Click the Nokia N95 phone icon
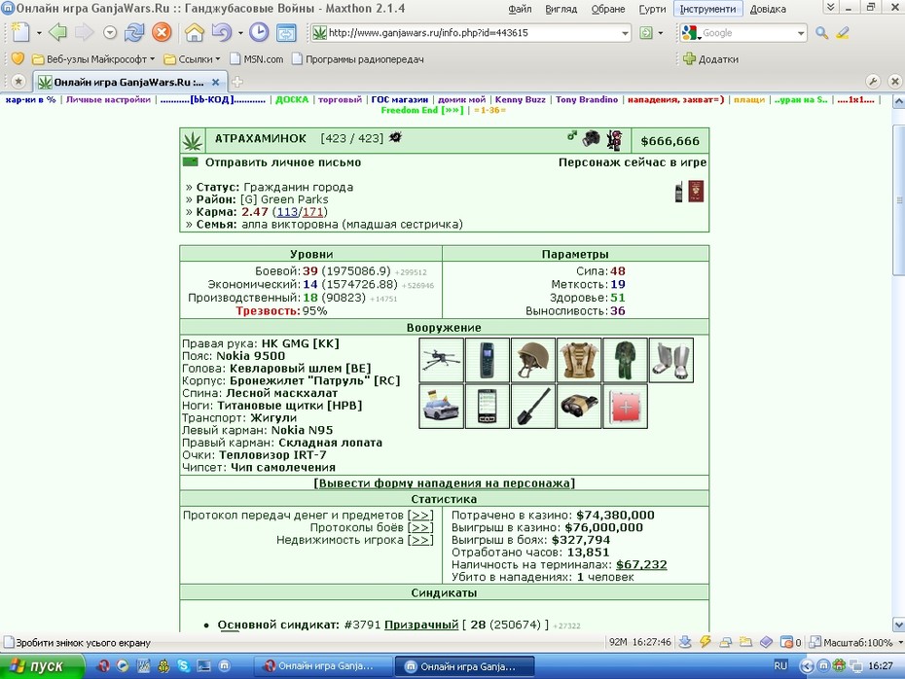Screen dimensions: 905x679 (x=488, y=407)
